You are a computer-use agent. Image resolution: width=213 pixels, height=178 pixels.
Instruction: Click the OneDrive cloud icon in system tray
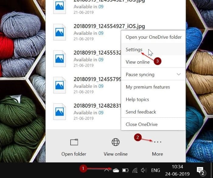coord(116,170)
